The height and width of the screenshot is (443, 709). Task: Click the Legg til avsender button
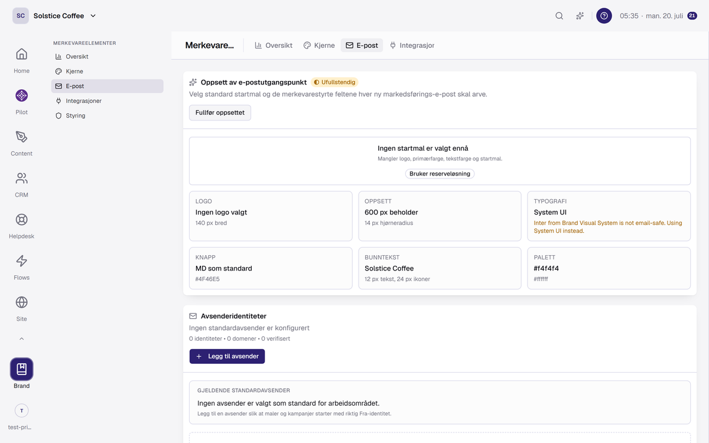click(227, 356)
